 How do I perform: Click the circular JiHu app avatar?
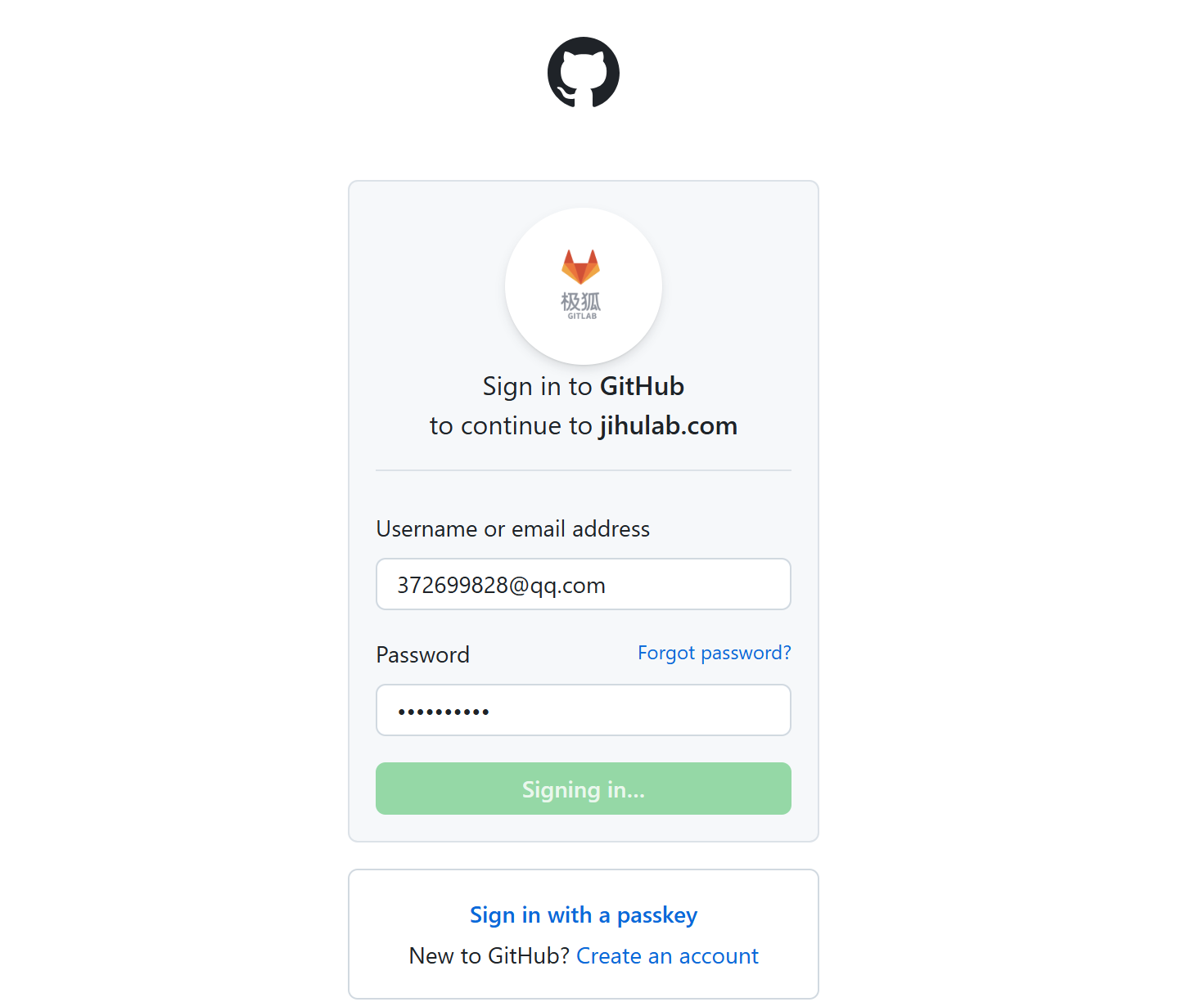[x=583, y=286]
